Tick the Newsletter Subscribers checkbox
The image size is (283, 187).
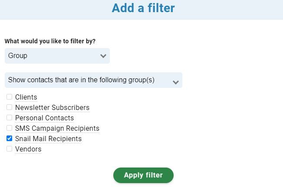[x=9, y=107]
